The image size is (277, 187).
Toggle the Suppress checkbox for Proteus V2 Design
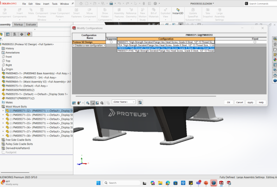111,42
